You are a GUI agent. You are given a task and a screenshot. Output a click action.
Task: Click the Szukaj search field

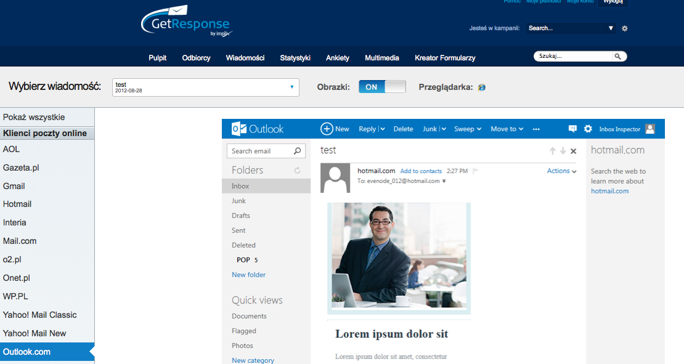[574, 56]
